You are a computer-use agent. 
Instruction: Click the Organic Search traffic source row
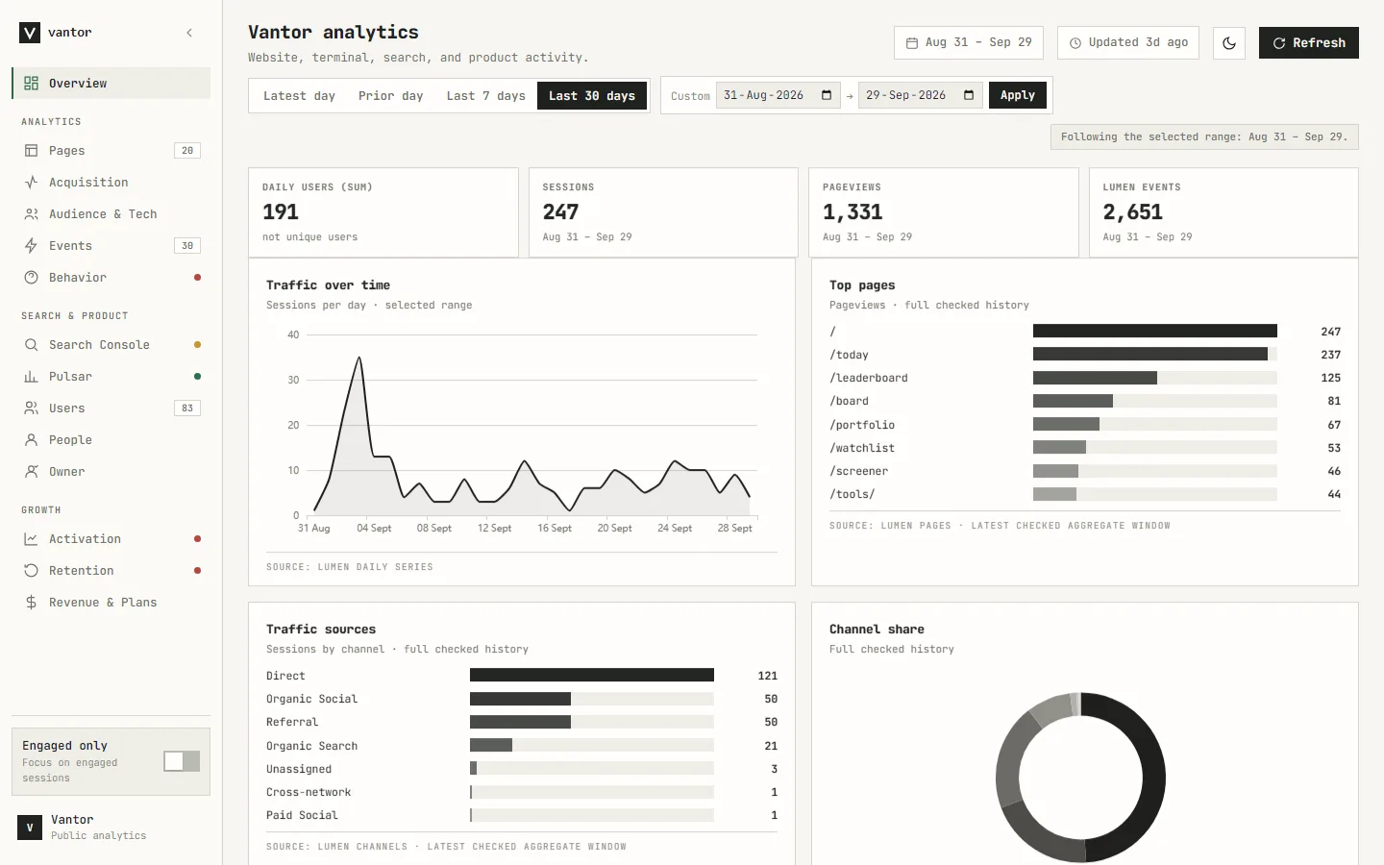[x=522, y=746]
